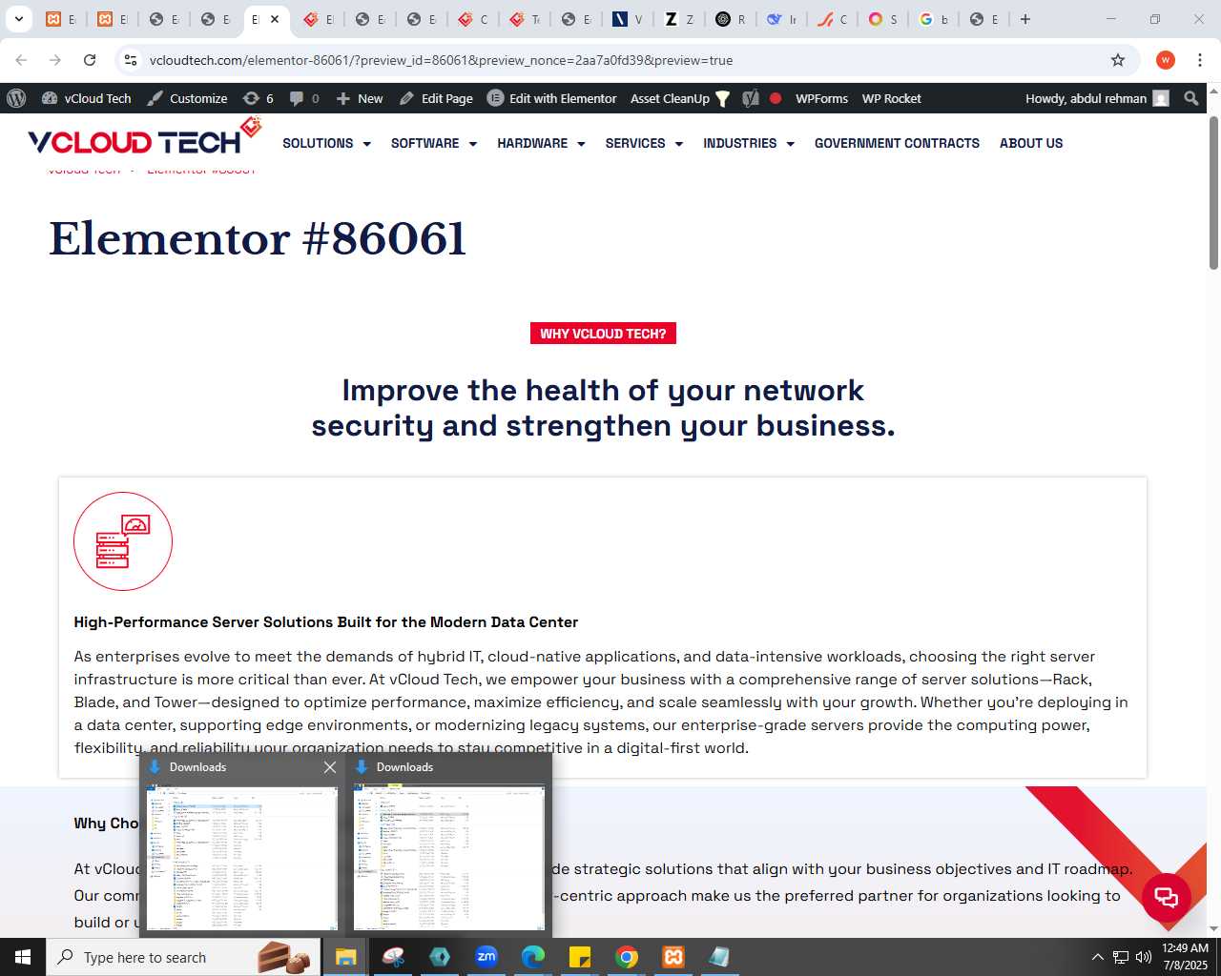Screen dimensions: 1221x976
Task: Open the red live chat bubble button
Action: [x=1166, y=897]
